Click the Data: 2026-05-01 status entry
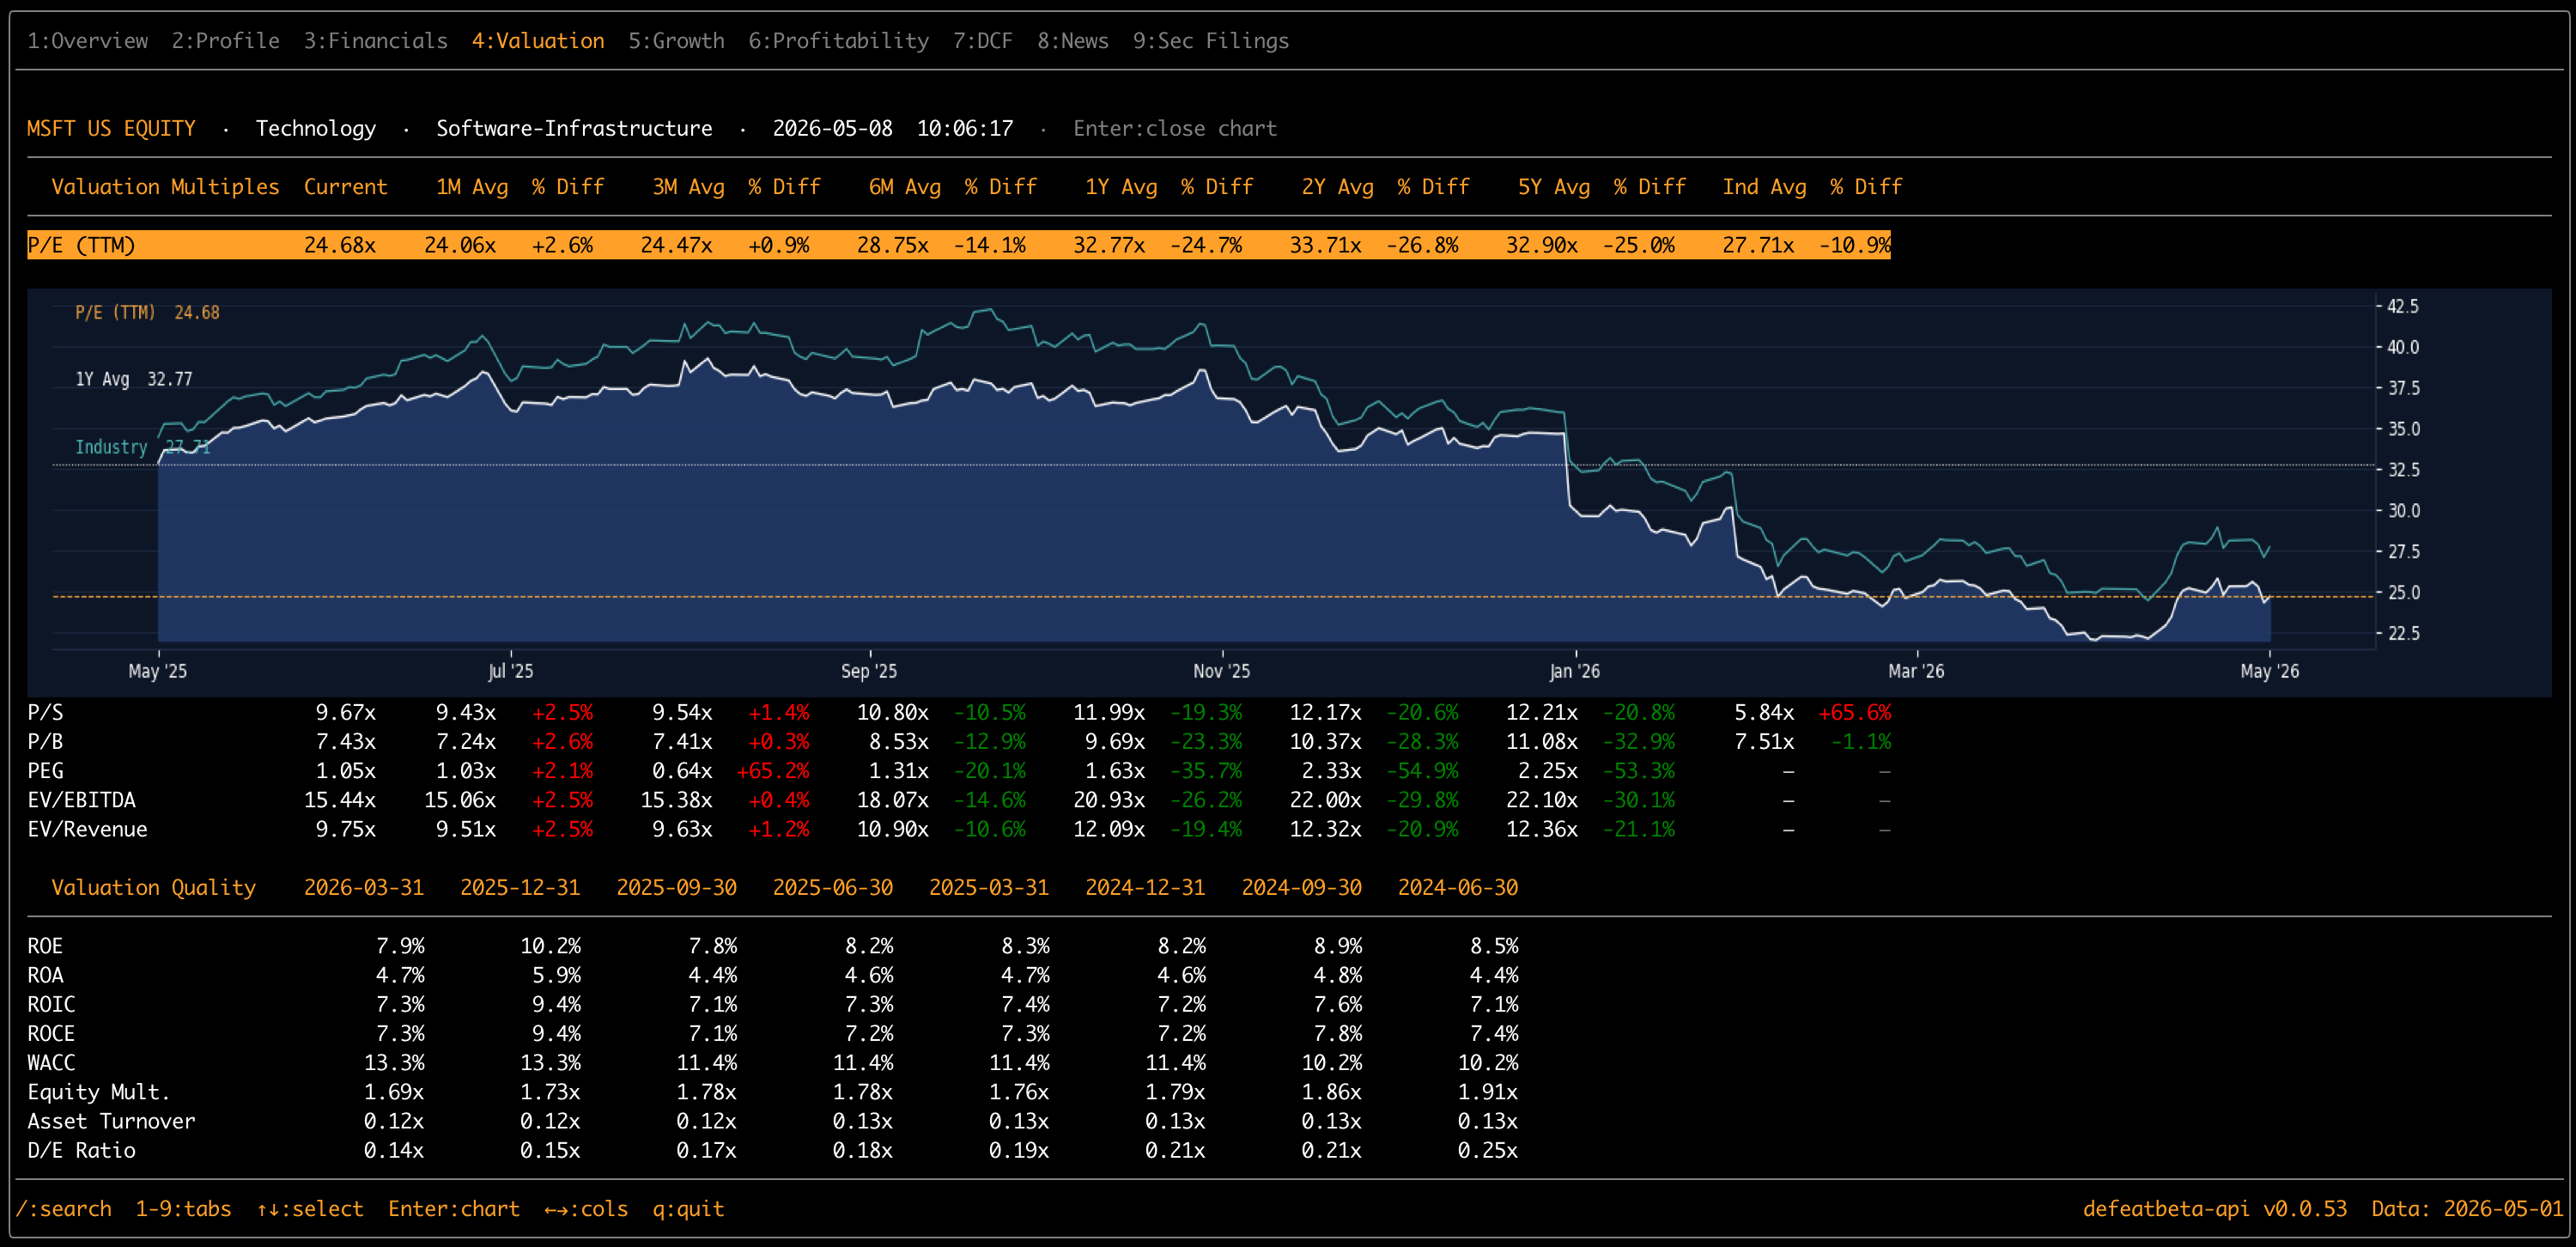 [2467, 1209]
